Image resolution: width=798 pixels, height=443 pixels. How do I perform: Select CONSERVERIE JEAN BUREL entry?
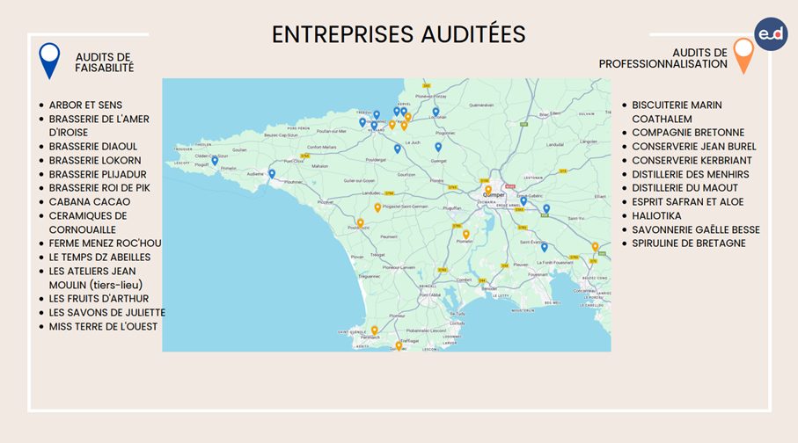click(x=694, y=147)
